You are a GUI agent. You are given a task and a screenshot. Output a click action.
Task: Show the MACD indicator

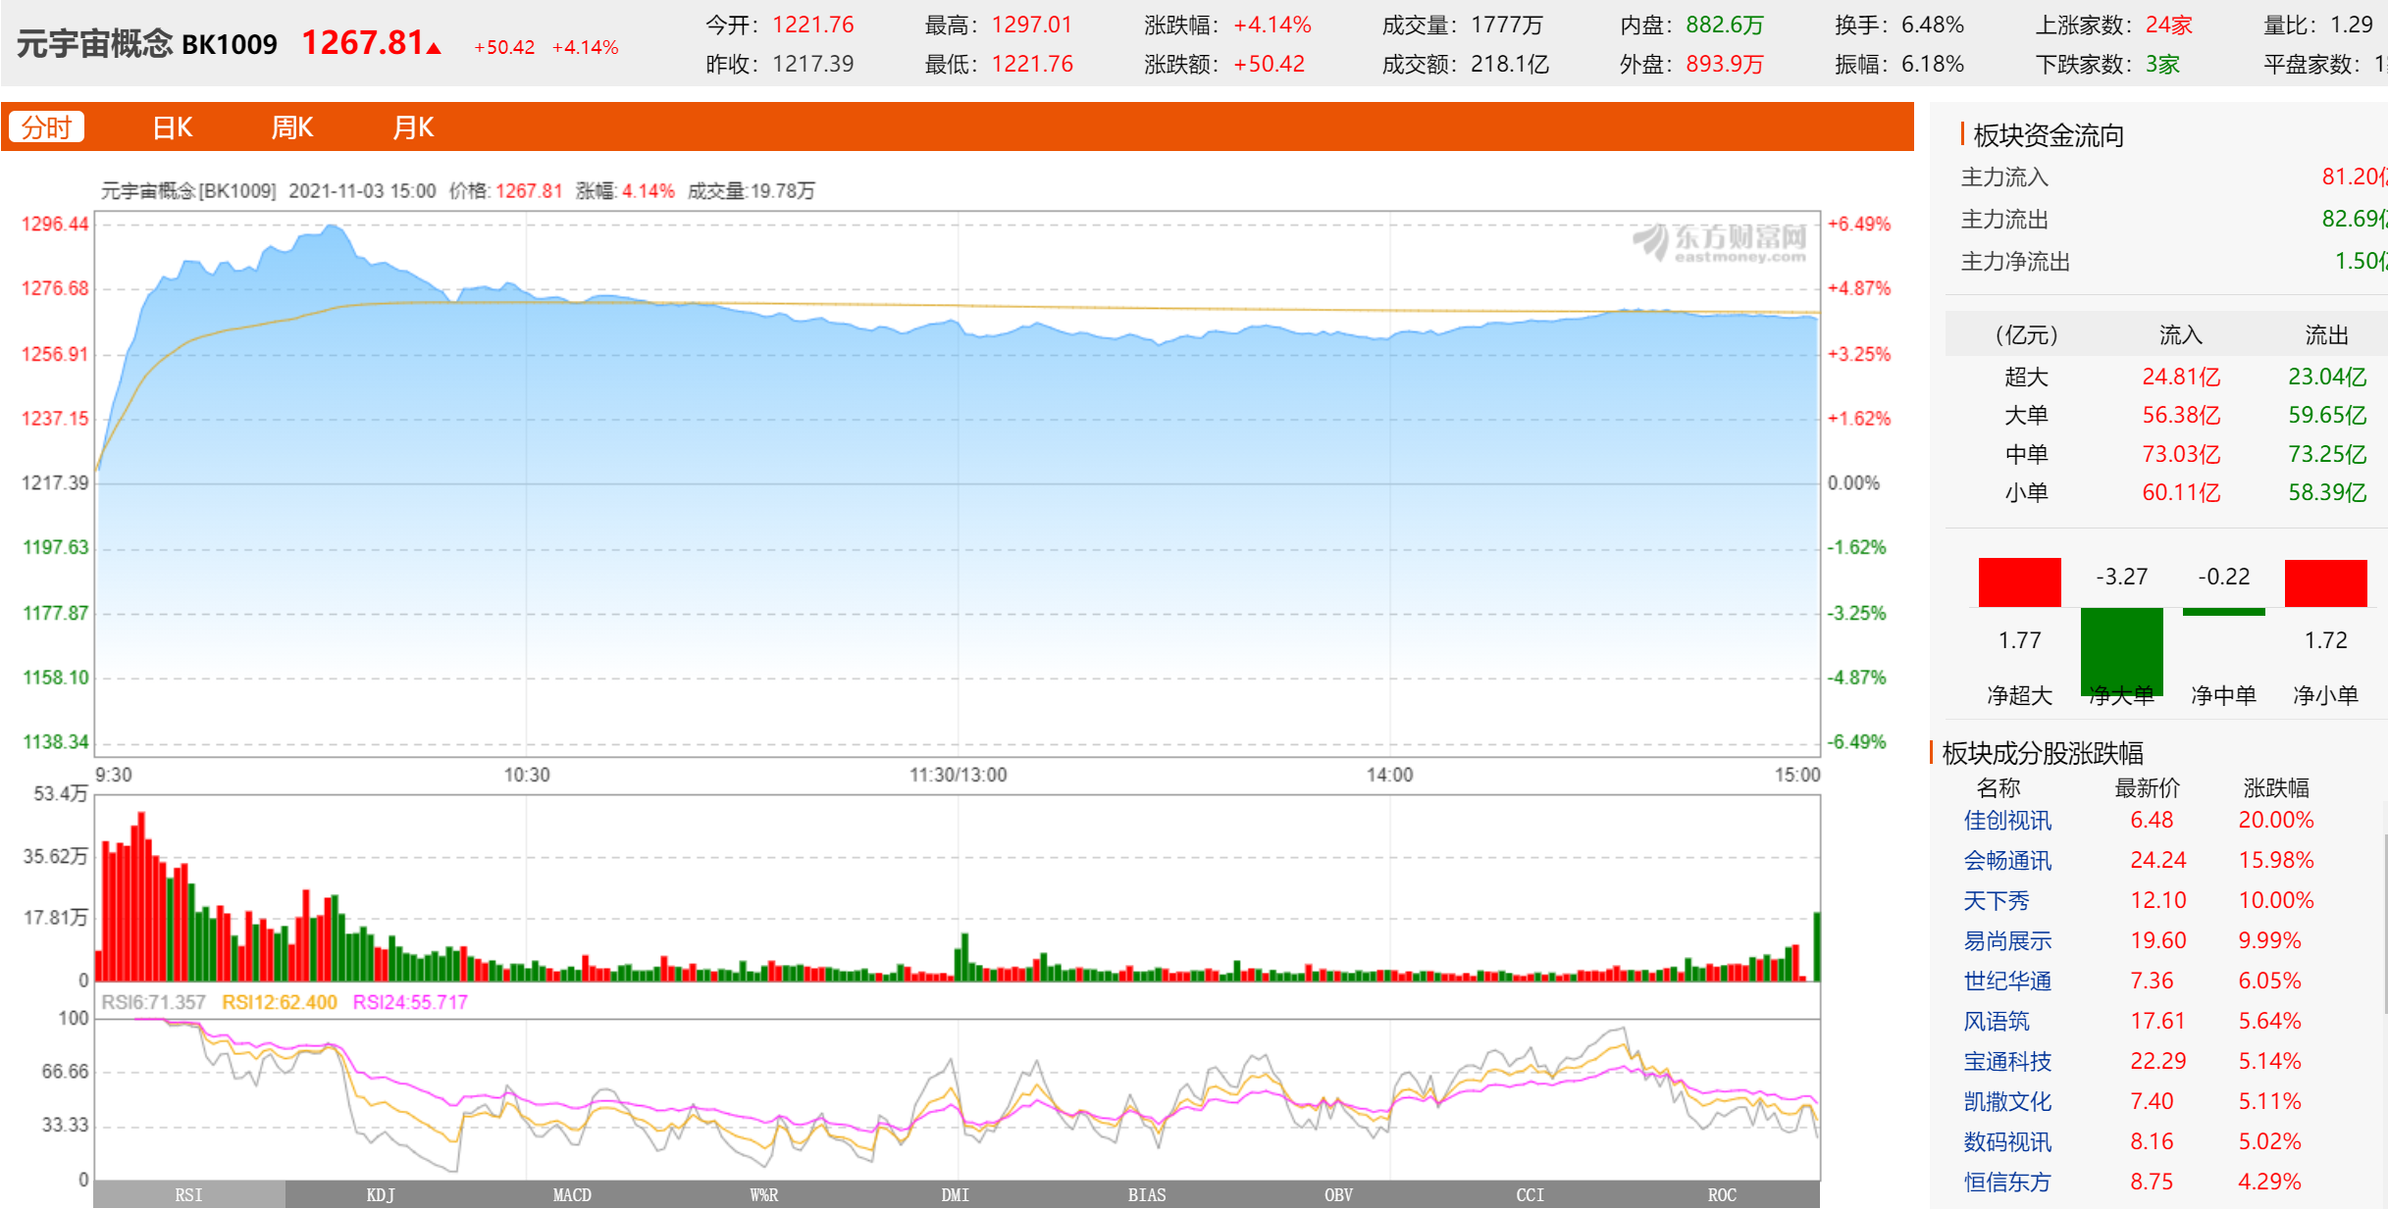click(572, 1194)
